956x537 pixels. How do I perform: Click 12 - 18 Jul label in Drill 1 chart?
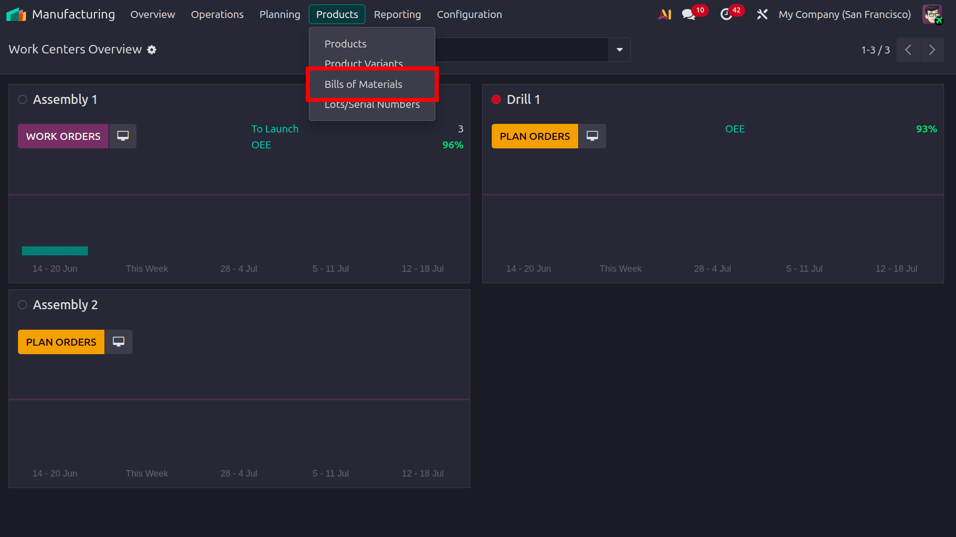[x=897, y=269]
